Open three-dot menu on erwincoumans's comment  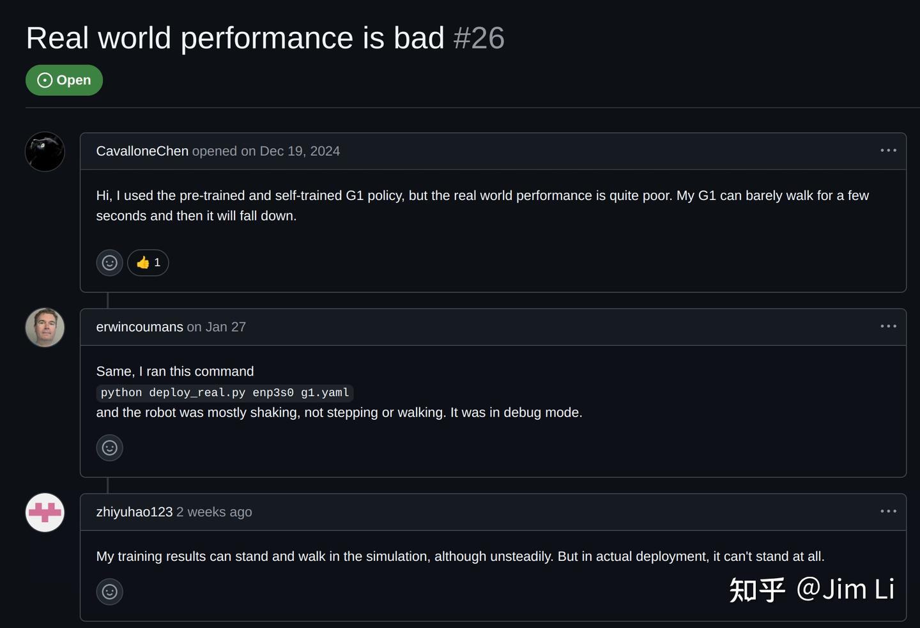(888, 326)
